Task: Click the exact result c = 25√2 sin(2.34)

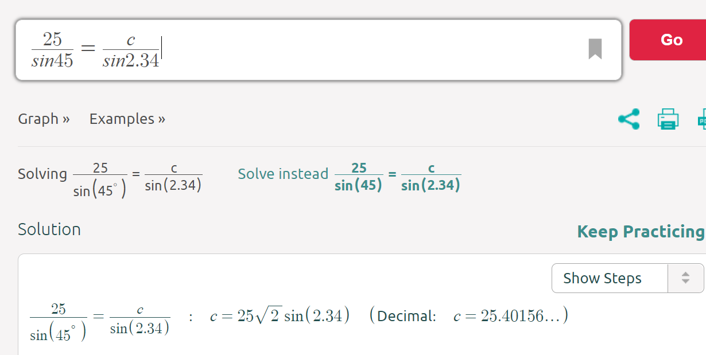Action: pos(280,316)
